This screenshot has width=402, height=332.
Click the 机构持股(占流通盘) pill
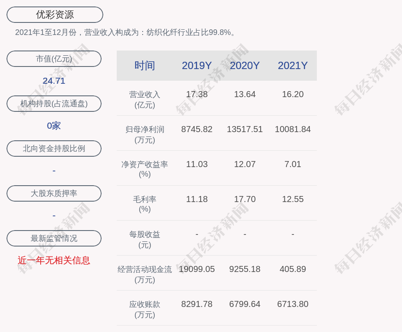point(54,104)
